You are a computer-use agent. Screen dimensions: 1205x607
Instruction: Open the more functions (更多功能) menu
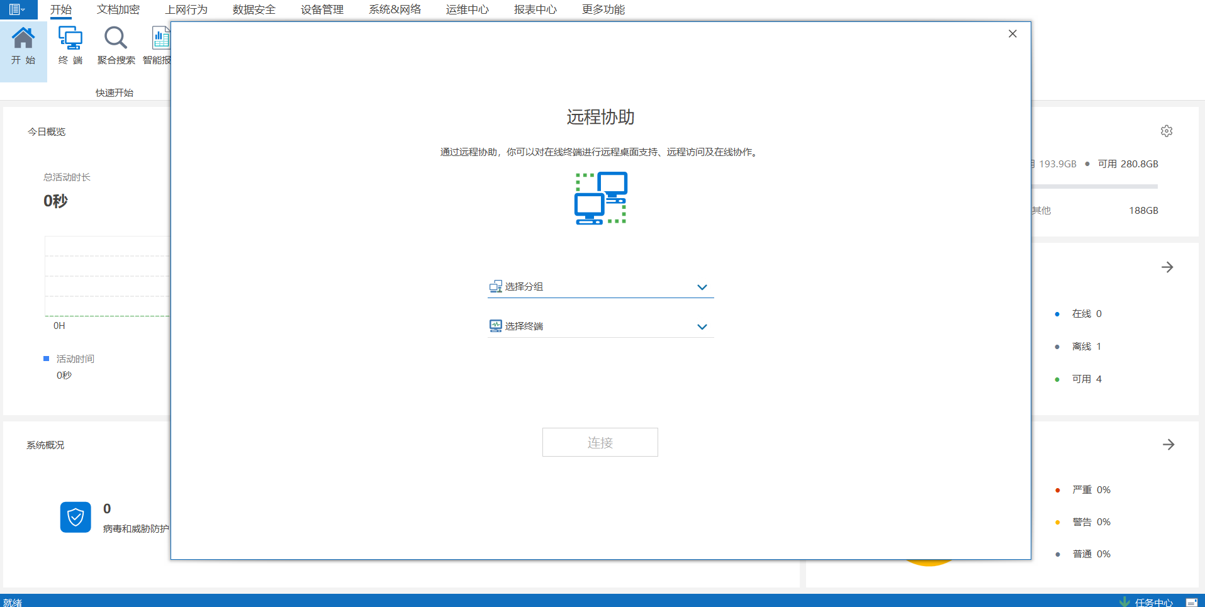[603, 9]
